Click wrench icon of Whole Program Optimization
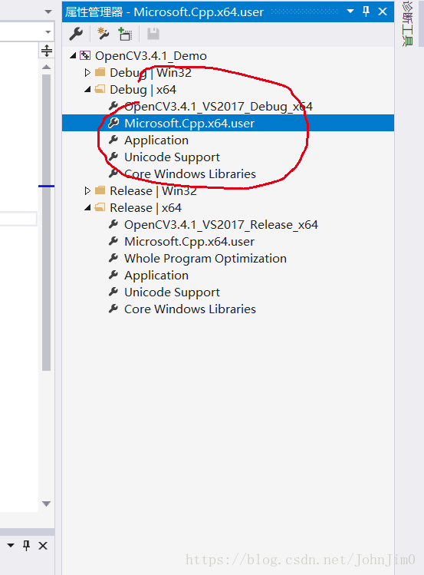 pyautogui.click(x=113, y=258)
